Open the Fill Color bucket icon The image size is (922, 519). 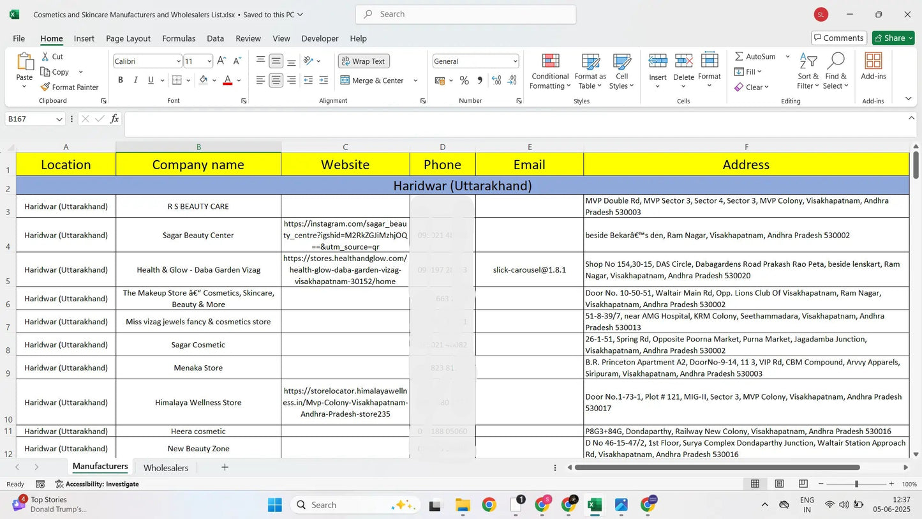[x=203, y=80]
